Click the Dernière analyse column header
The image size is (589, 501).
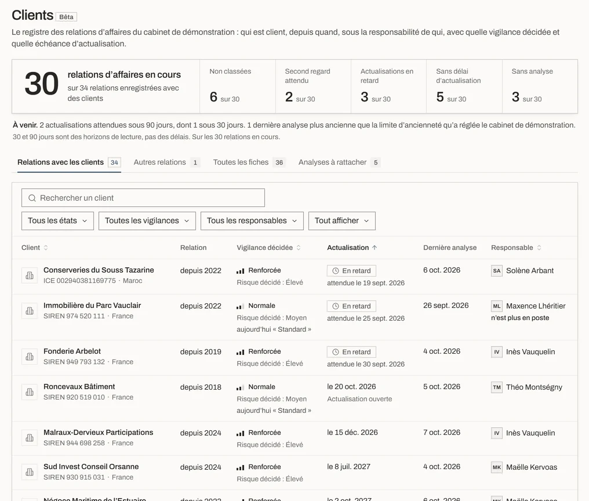[450, 248]
